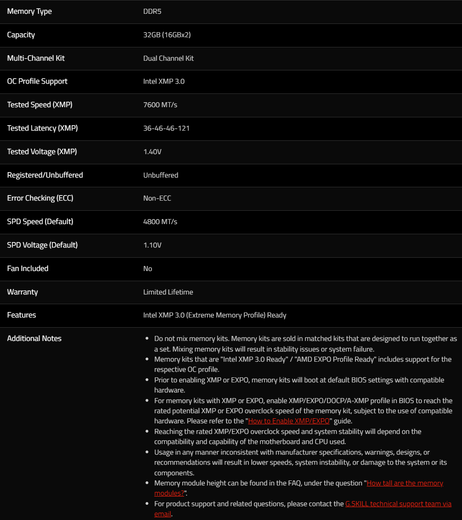Click the SPD Voltage (Default) label
Image resolution: width=462 pixels, height=520 pixels.
click(x=42, y=245)
